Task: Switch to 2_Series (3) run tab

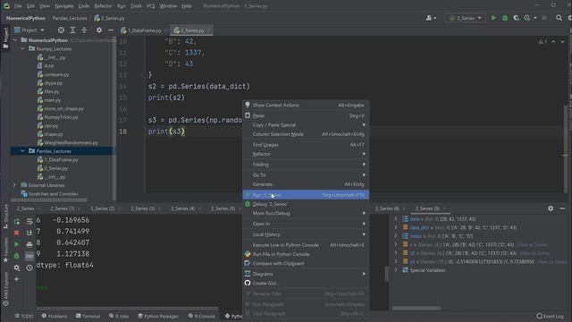Action: tap(143, 208)
